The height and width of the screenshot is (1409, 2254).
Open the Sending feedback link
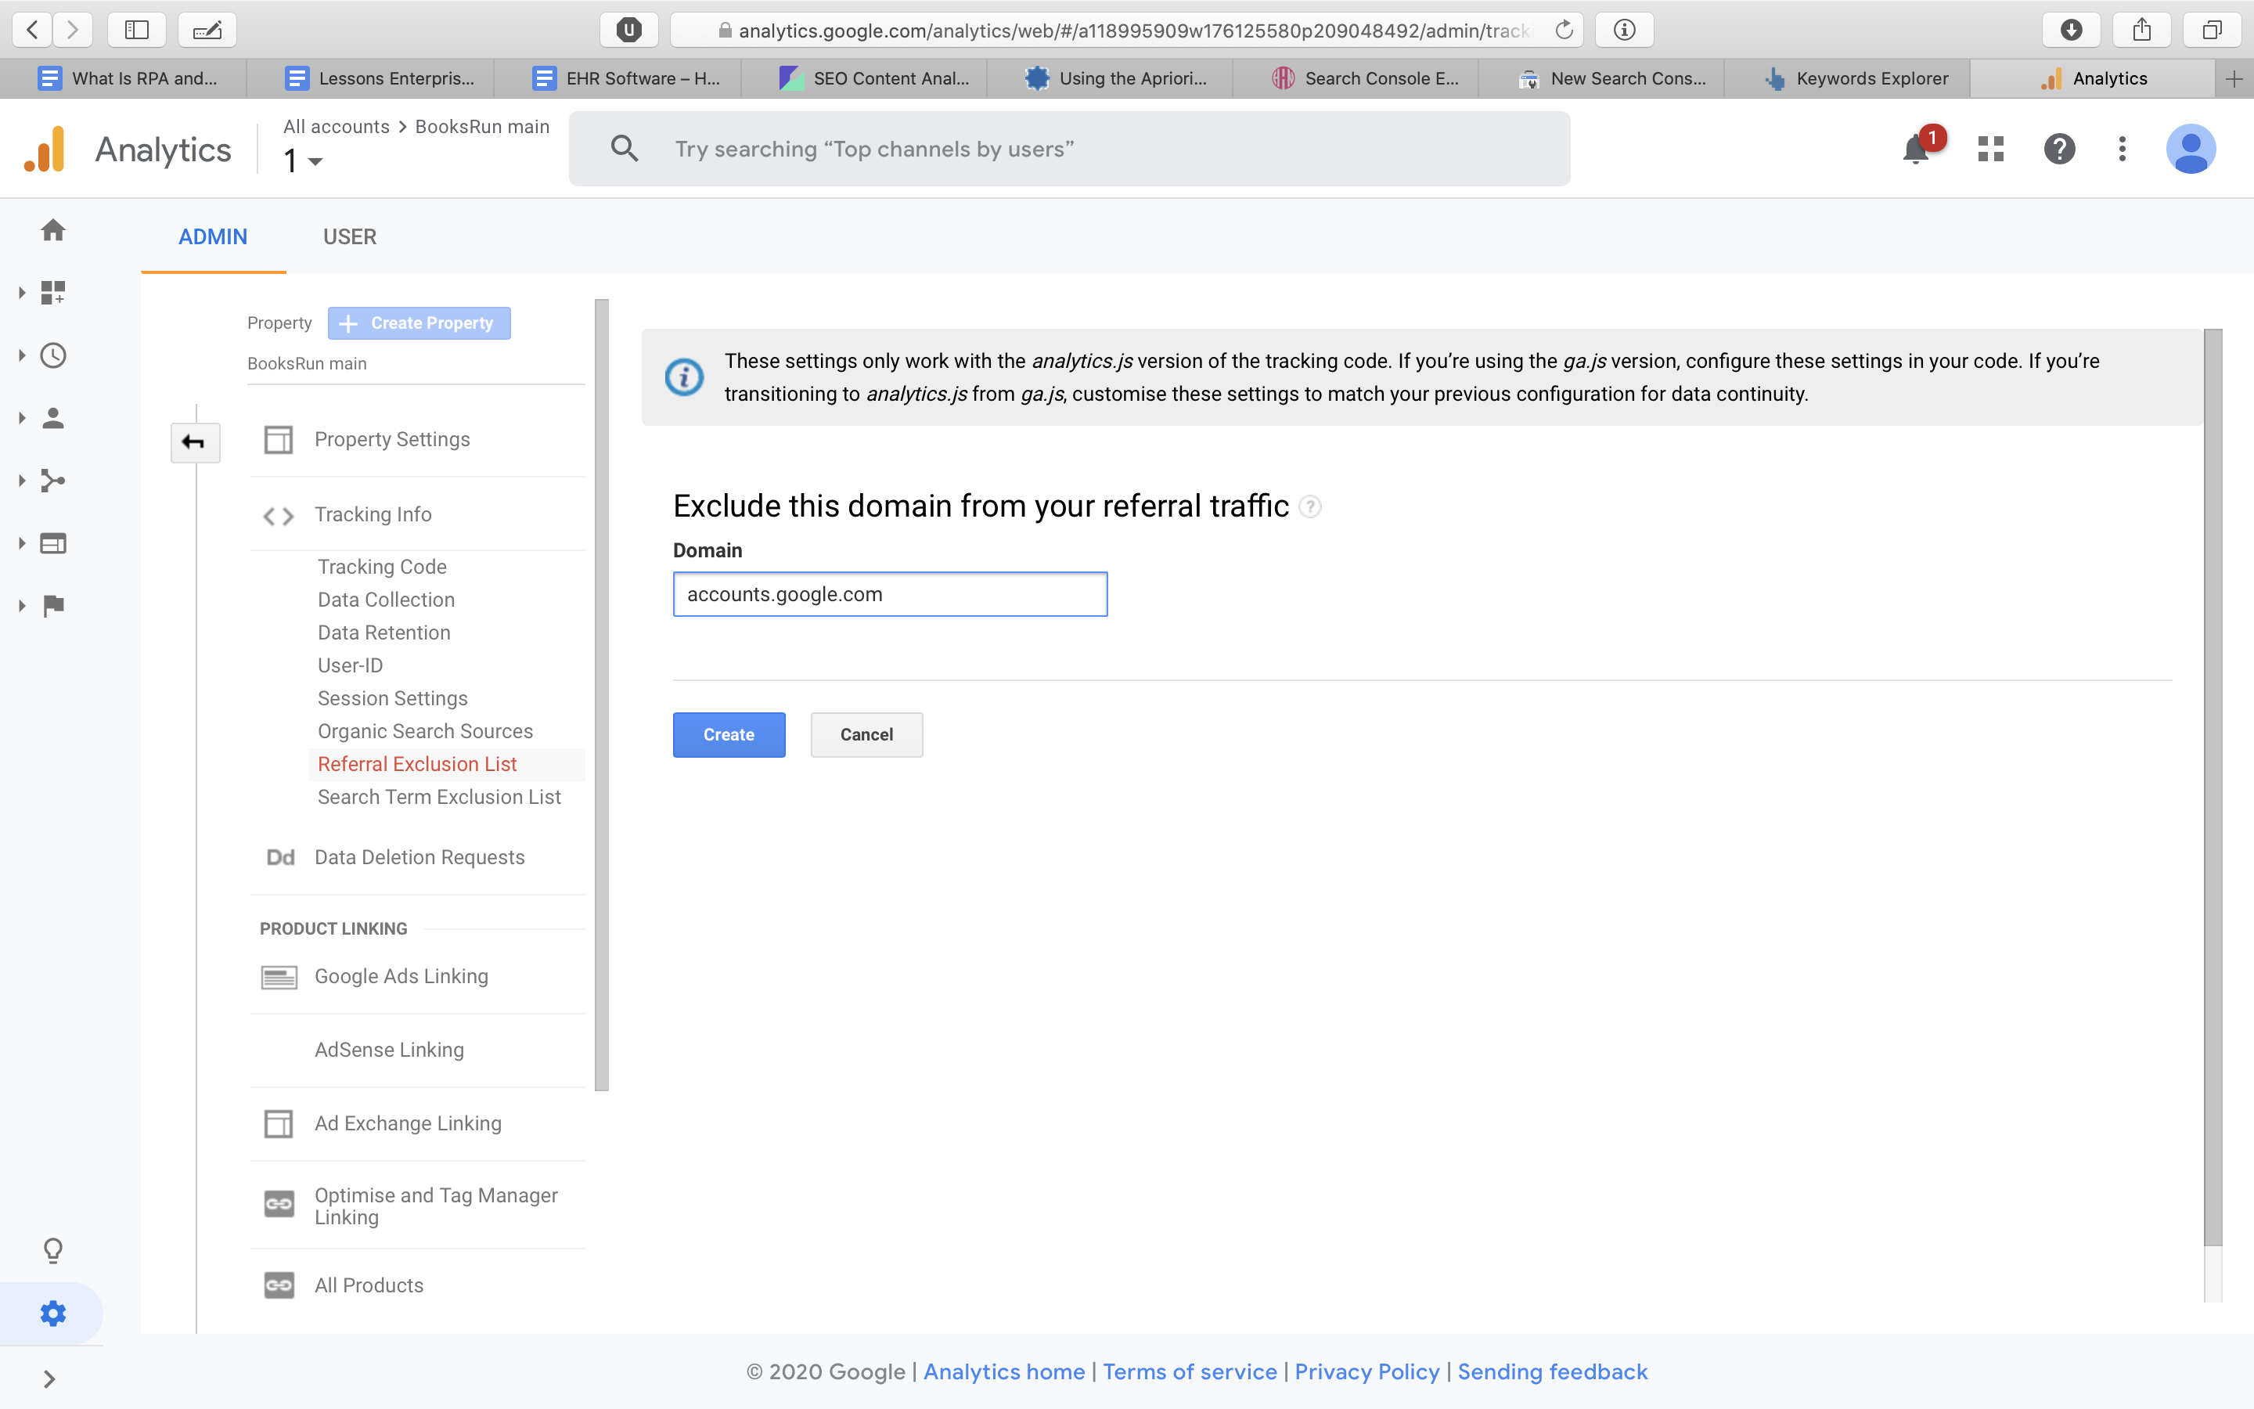click(x=1552, y=1371)
